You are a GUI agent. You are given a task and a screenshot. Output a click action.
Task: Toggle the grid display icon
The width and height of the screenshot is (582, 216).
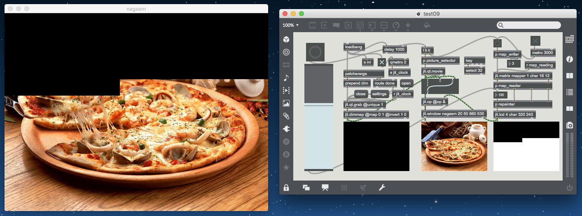(344, 188)
